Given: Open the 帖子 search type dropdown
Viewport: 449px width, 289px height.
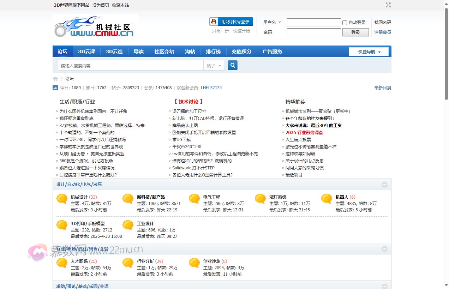Looking at the screenshot, I should 214,66.
